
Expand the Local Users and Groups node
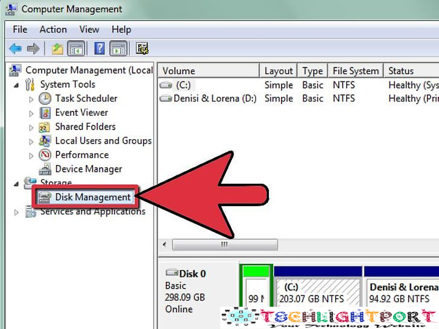point(31,142)
